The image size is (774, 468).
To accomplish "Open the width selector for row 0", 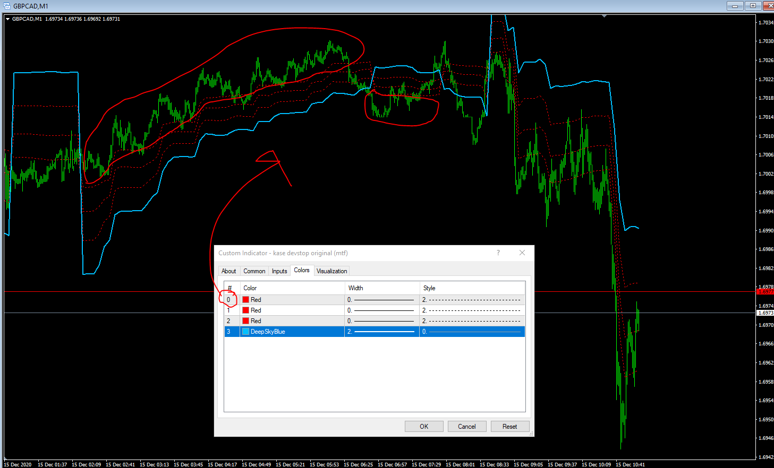I will [381, 300].
